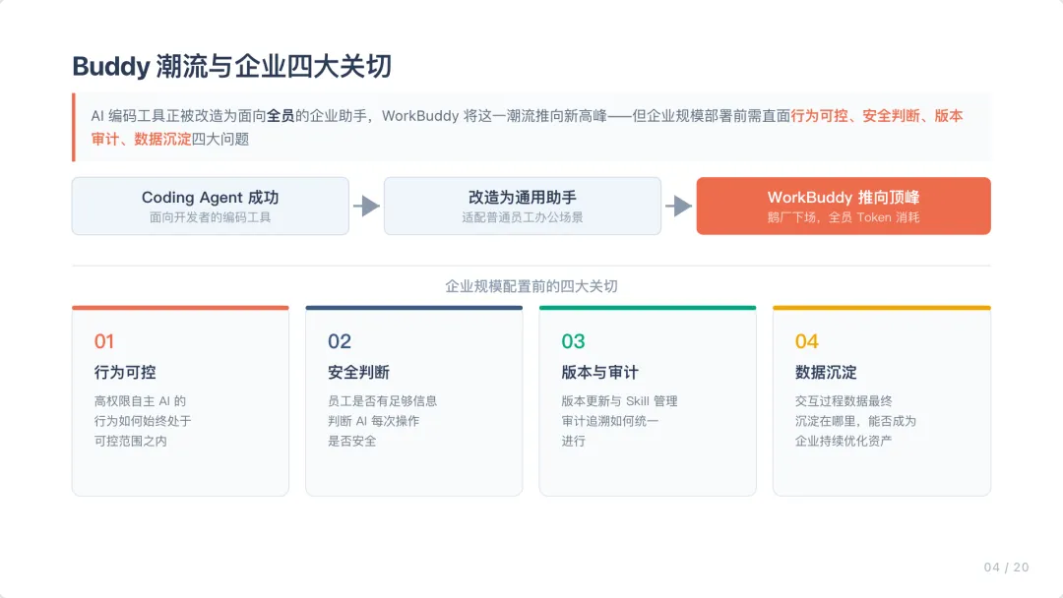Click the page indicator '04 / 20'
Screen dimensions: 1063x598
1006,568
